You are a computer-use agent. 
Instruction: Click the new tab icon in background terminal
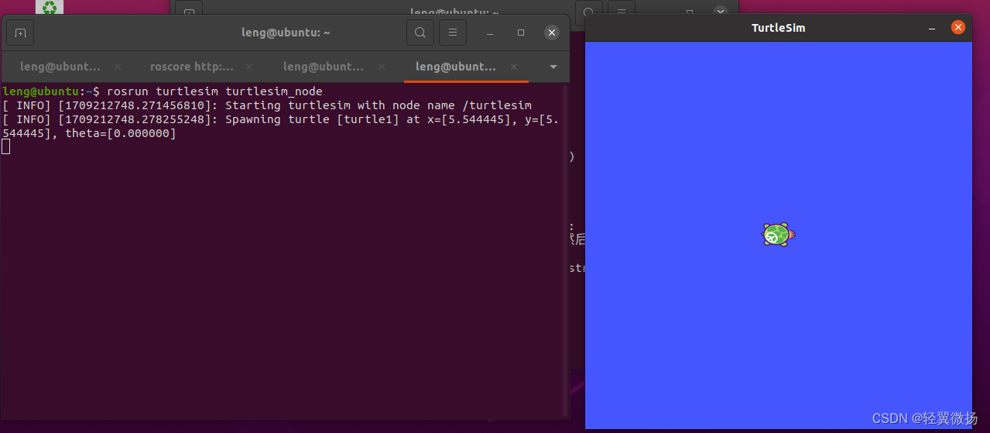coord(189,11)
